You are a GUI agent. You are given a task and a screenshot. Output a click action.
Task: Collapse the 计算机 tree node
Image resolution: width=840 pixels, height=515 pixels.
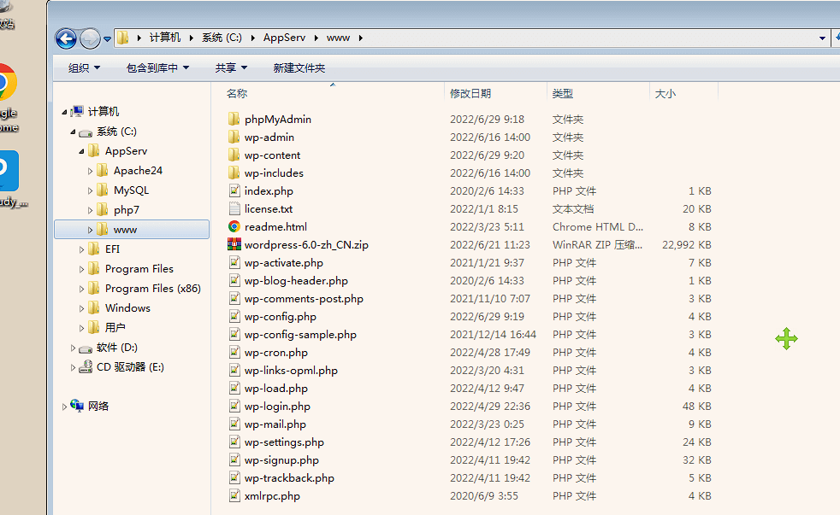[x=64, y=112]
